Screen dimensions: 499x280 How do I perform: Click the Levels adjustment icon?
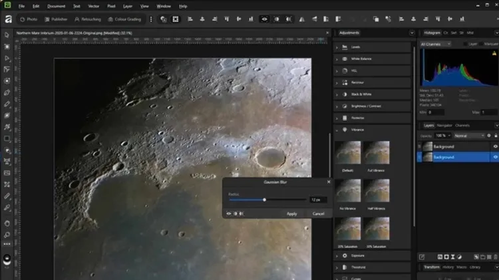pyautogui.click(x=345, y=47)
